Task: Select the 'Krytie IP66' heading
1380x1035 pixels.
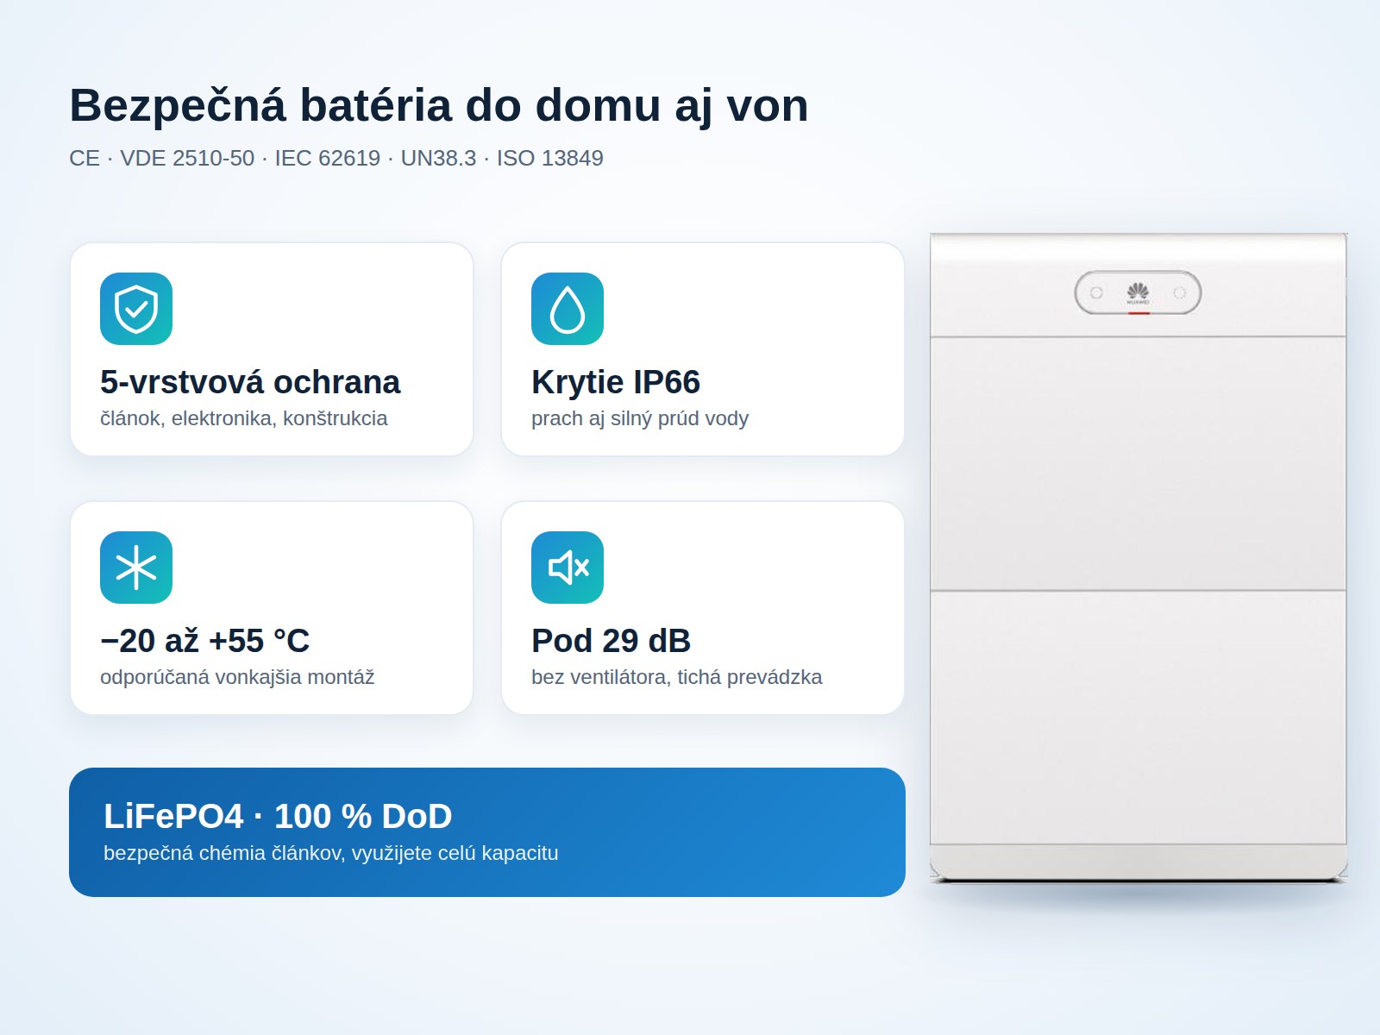Action: click(x=616, y=382)
